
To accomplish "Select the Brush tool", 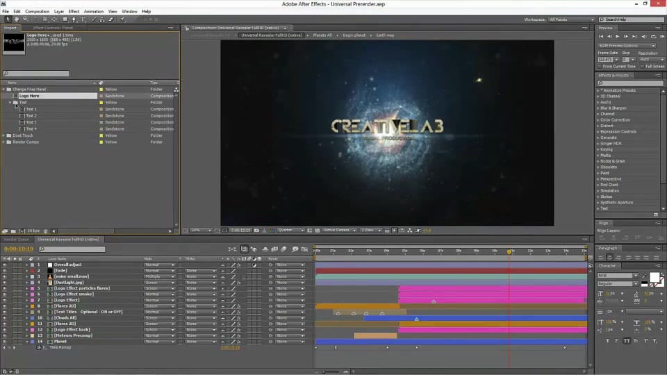I will pyautogui.click(x=94, y=19).
